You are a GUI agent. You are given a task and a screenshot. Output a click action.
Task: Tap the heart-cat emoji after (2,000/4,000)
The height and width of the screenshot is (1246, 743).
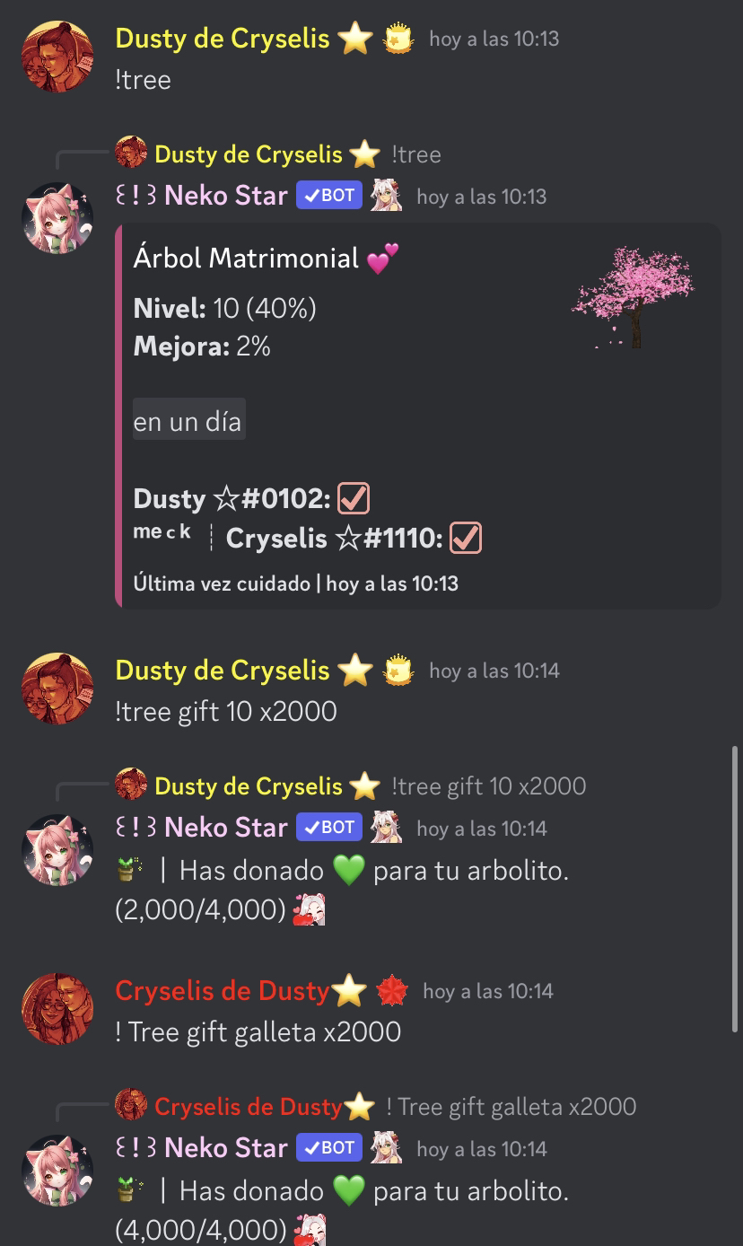[x=309, y=909]
